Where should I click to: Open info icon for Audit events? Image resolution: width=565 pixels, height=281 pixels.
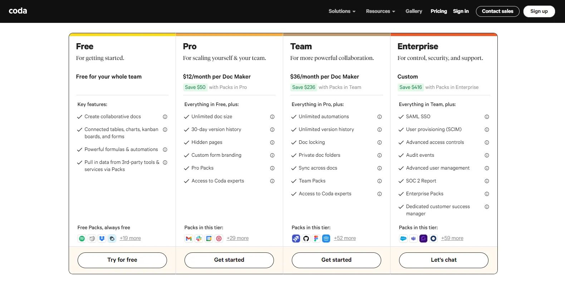point(487,155)
